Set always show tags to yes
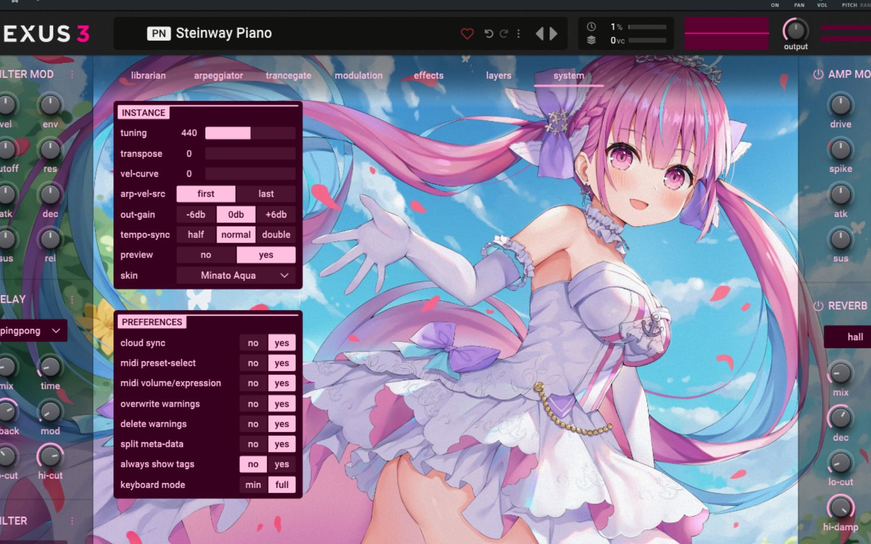The width and height of the screenshot is (871, 544). click(281, 464)
